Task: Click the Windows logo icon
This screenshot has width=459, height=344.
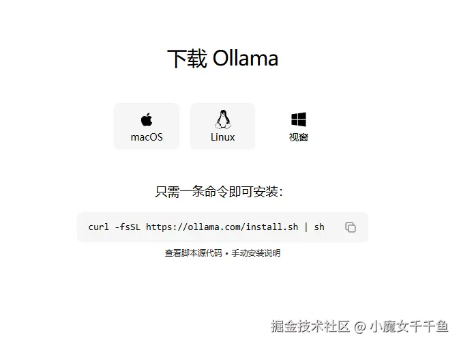Action: 299,119
